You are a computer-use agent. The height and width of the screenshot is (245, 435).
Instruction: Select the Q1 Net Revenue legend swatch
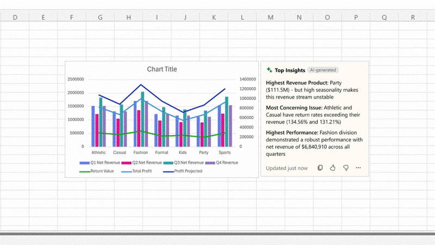pyautogui.click(x=84, y=163)
